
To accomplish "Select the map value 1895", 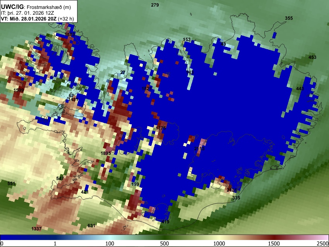I will [x=106, y=153].
